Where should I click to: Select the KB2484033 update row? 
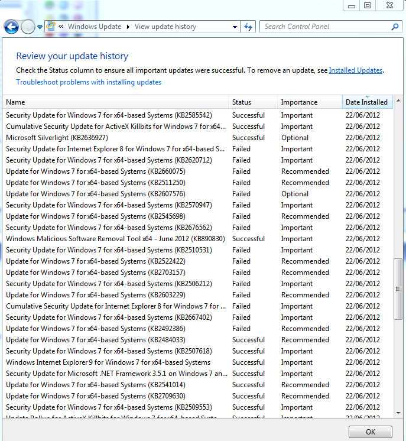tap(197, 340)
